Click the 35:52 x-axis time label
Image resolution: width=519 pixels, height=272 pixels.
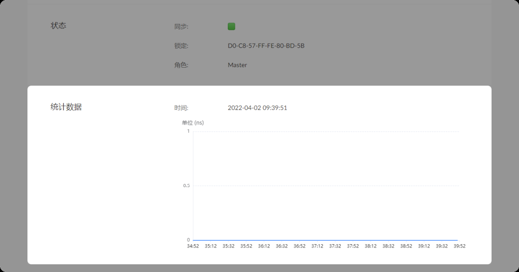[246, 246]
